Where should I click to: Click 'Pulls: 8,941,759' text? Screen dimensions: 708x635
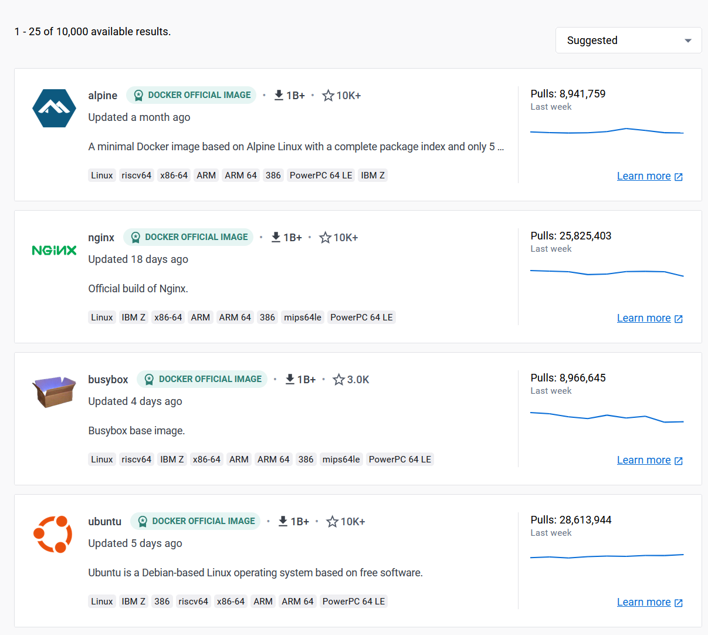pyautogui.click(x=568, y=94)
